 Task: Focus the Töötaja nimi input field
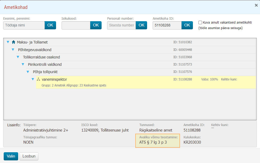coord(24,25)
